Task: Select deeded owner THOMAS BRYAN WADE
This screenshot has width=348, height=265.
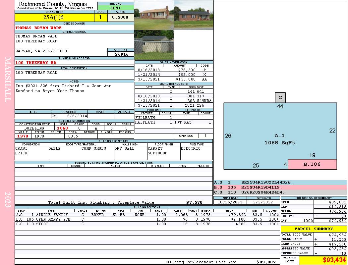Action: (38, 28)
